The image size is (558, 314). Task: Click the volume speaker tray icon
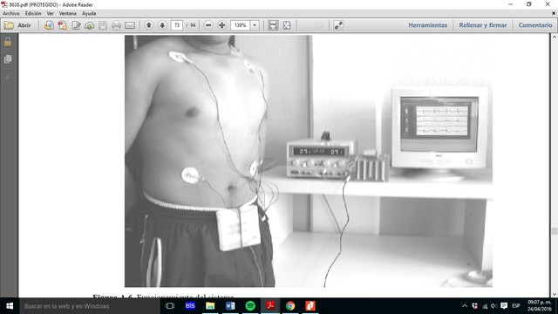click(493, 306)
